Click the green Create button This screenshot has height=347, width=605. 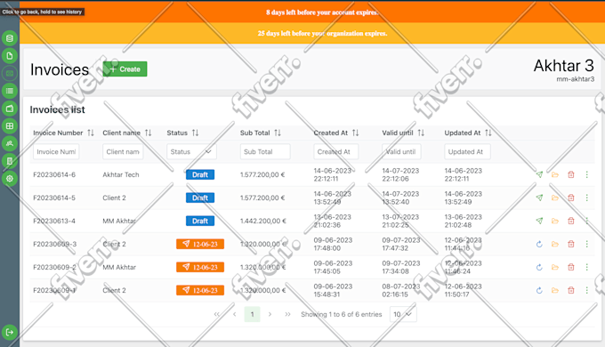[x=125, y=69]
